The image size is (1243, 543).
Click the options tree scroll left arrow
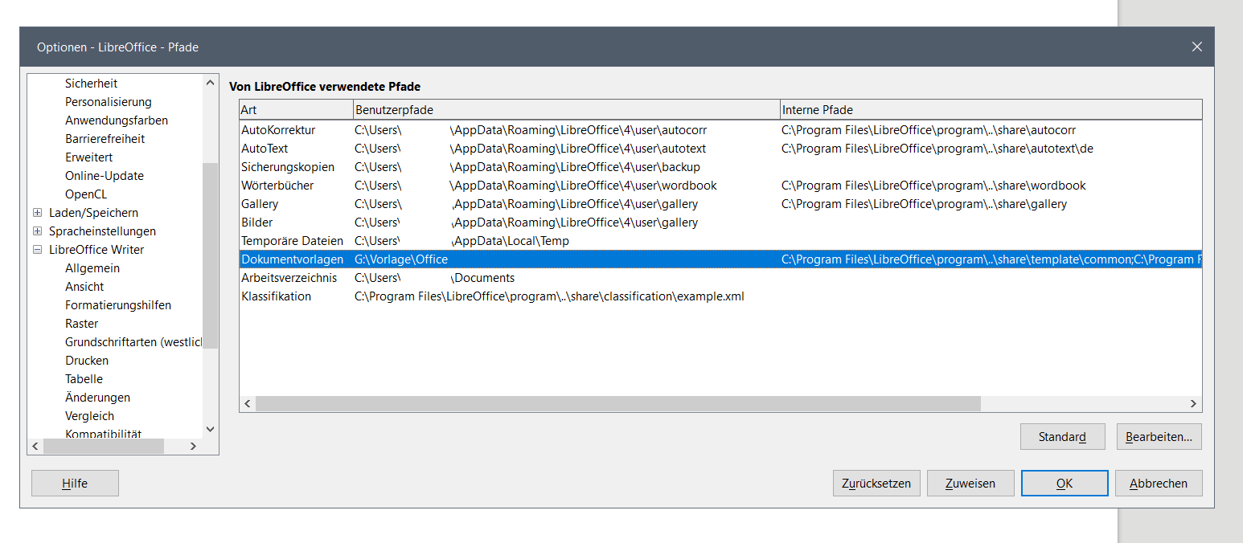(x=35, y=446)
